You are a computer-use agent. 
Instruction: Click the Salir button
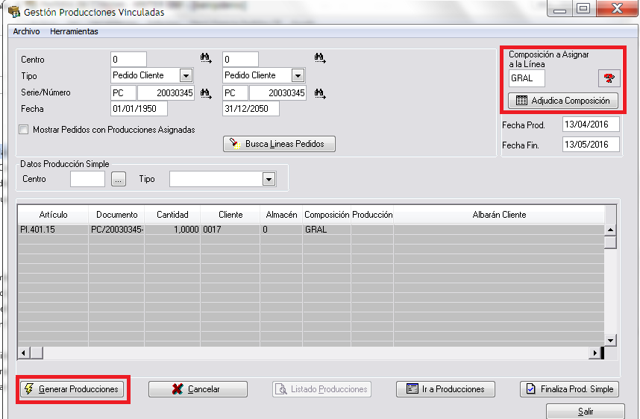click(586, 412)
